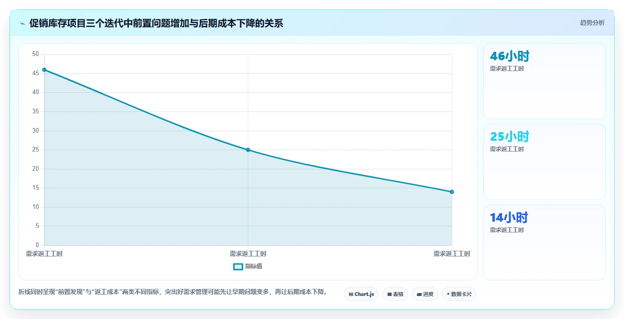
Task: Click the x-axis label under the 14 data point
Action: coord(452,254)
